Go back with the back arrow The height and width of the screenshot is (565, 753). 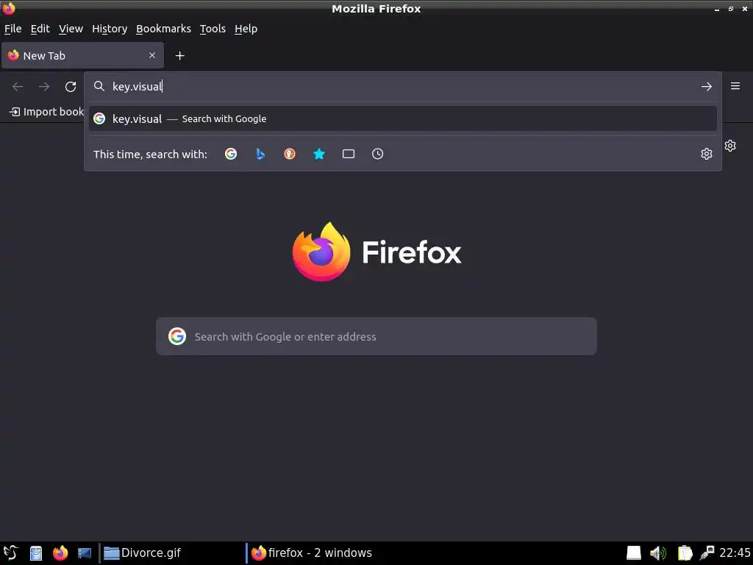pos(18,87)
